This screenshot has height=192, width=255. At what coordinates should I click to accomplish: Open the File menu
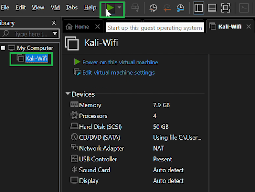click(5, 7)
